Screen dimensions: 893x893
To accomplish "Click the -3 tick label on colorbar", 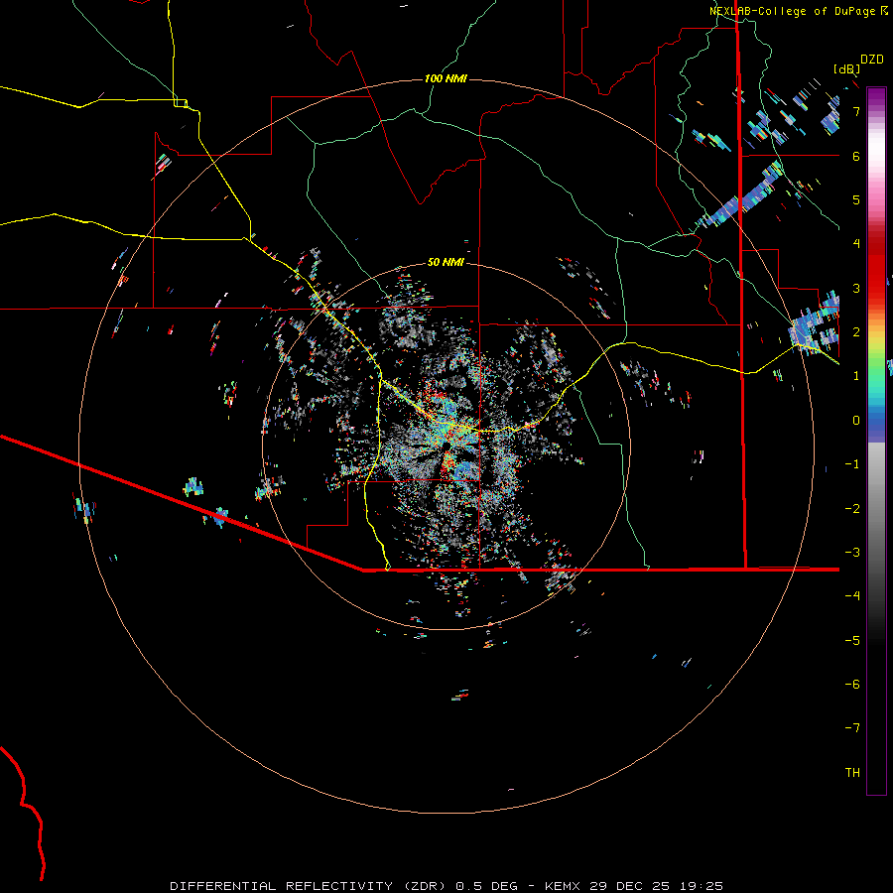I will (852, 552).
